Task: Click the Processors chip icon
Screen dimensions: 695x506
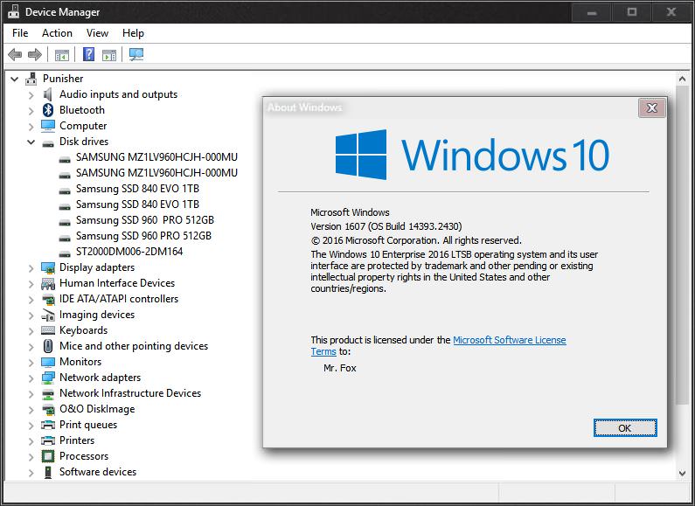Action: tap(48, 456)
